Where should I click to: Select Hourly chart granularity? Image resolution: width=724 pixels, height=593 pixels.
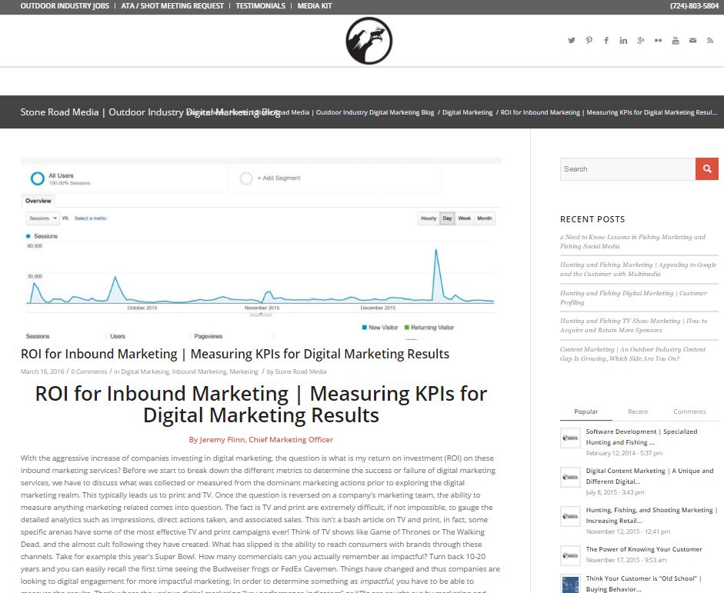[x=429, y=218]
